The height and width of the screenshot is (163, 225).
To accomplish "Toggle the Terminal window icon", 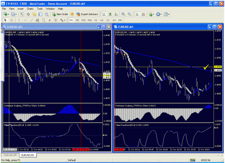I will tap(40, 14).
